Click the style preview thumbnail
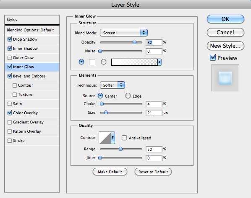This screenshot has width=251, height=198. click(225, 78)
